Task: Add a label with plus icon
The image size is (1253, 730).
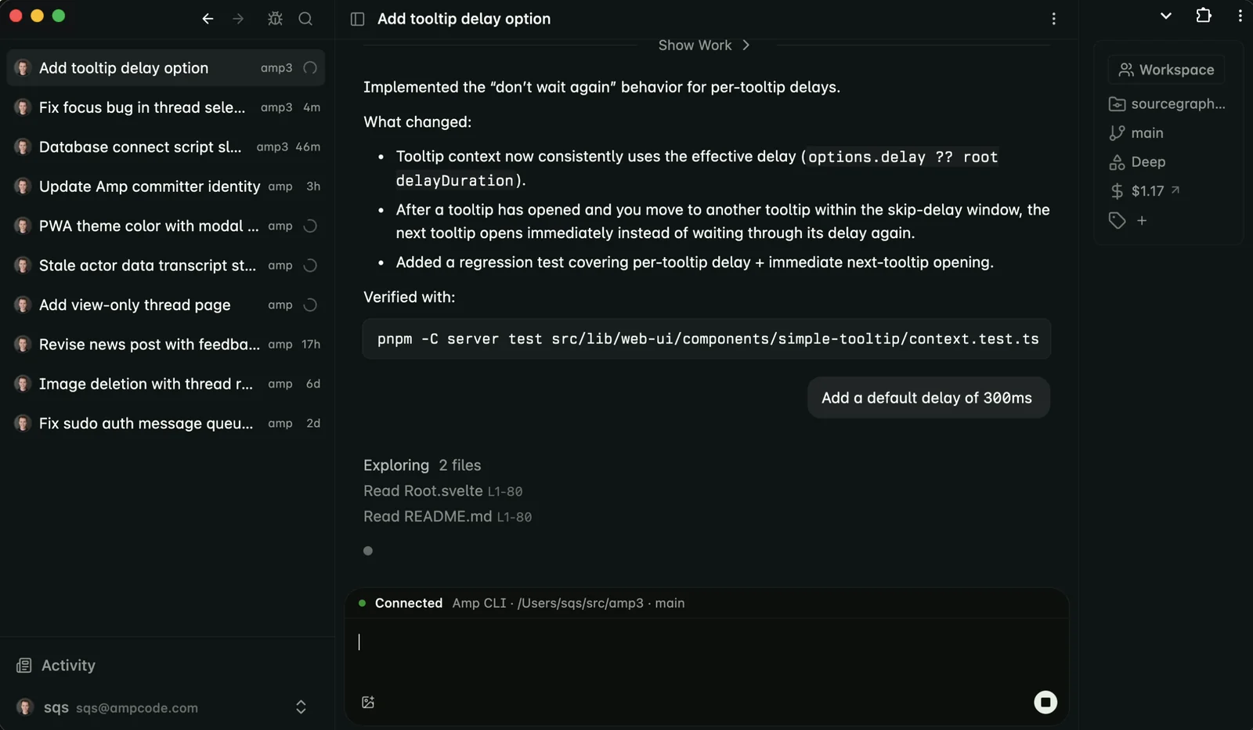Action: [x=1142, y=221]
